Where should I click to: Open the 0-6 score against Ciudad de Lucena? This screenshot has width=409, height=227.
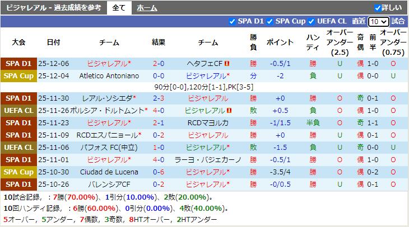159,172
